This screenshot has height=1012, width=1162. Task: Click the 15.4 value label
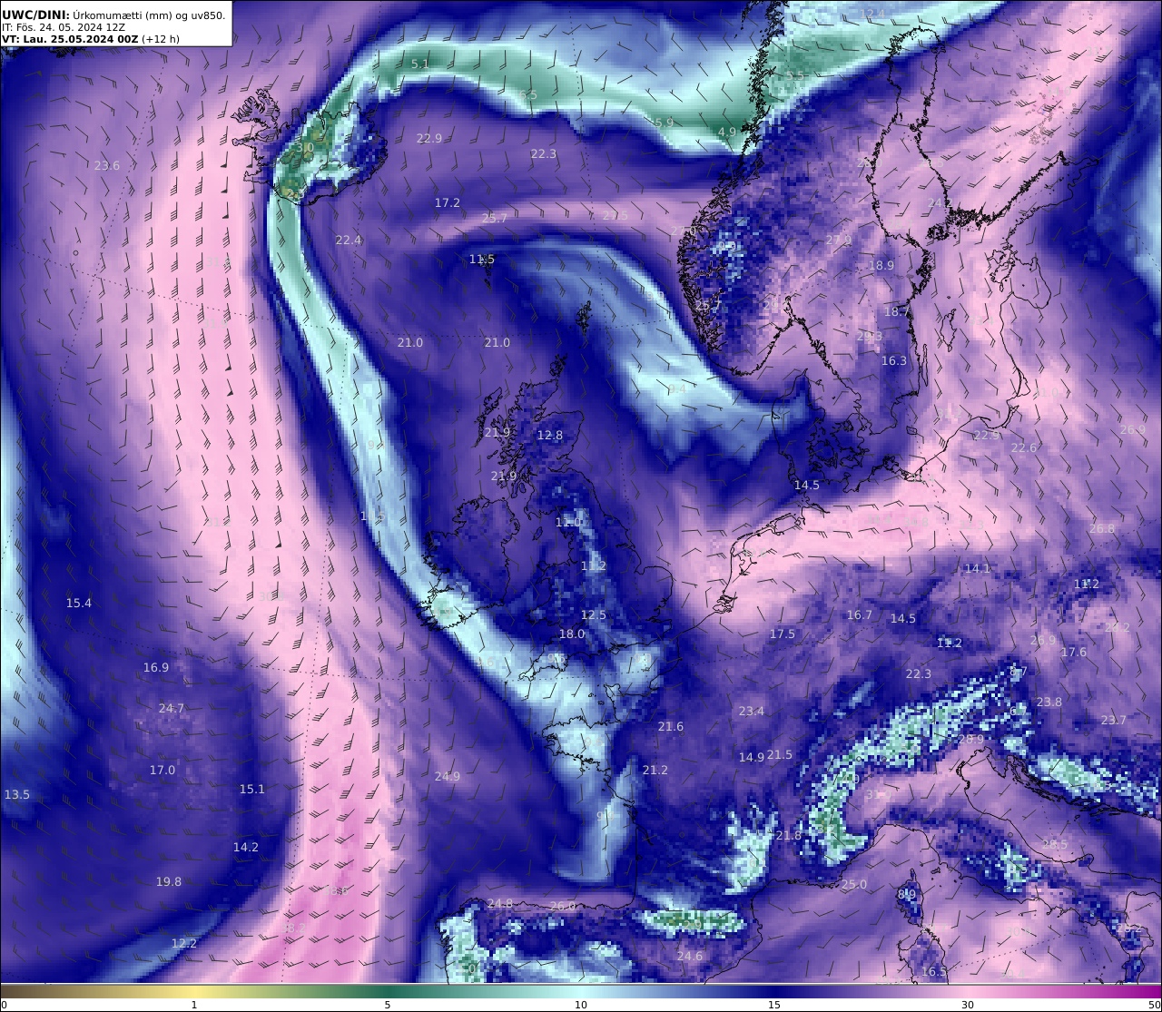click(x=79, y=603)
